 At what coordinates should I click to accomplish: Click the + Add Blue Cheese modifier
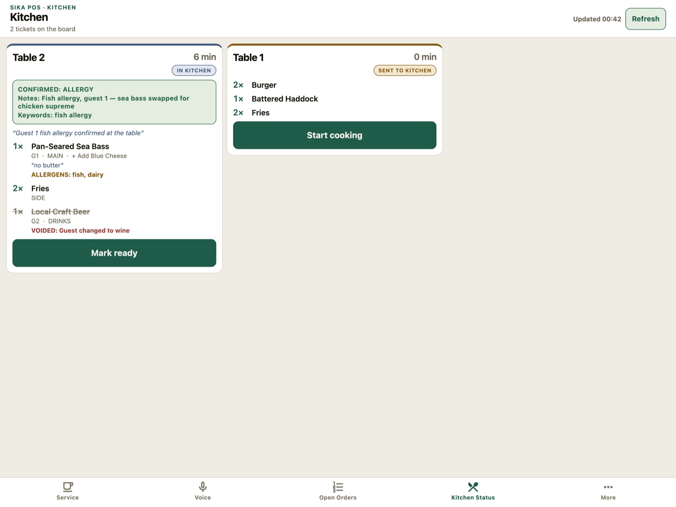[x=99, y=156]
